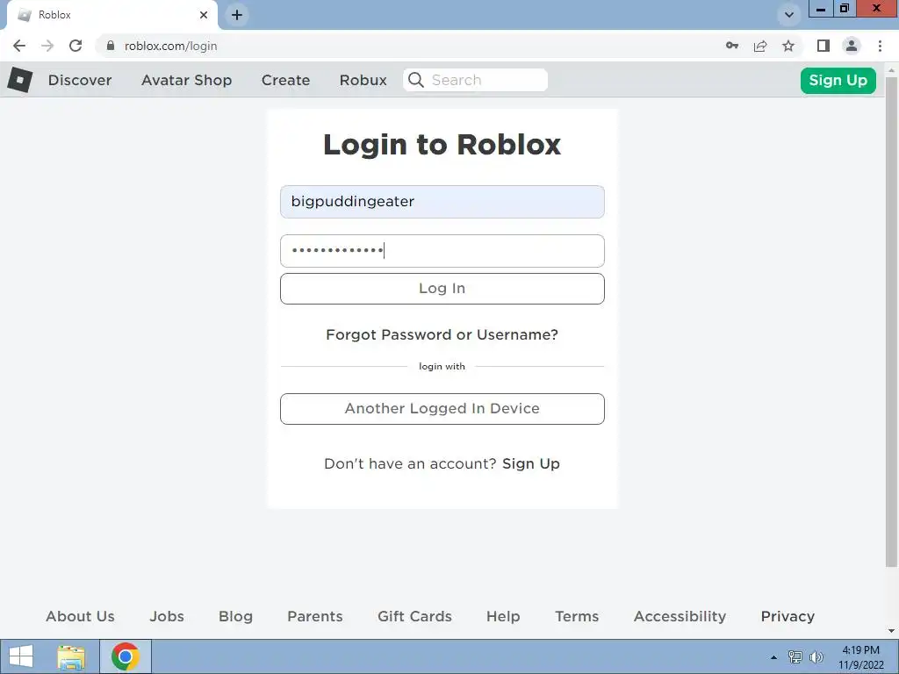The width and height of the screenshot is (899, 674).
Task: Click the Roblox search box
Action: coord(475,80)
